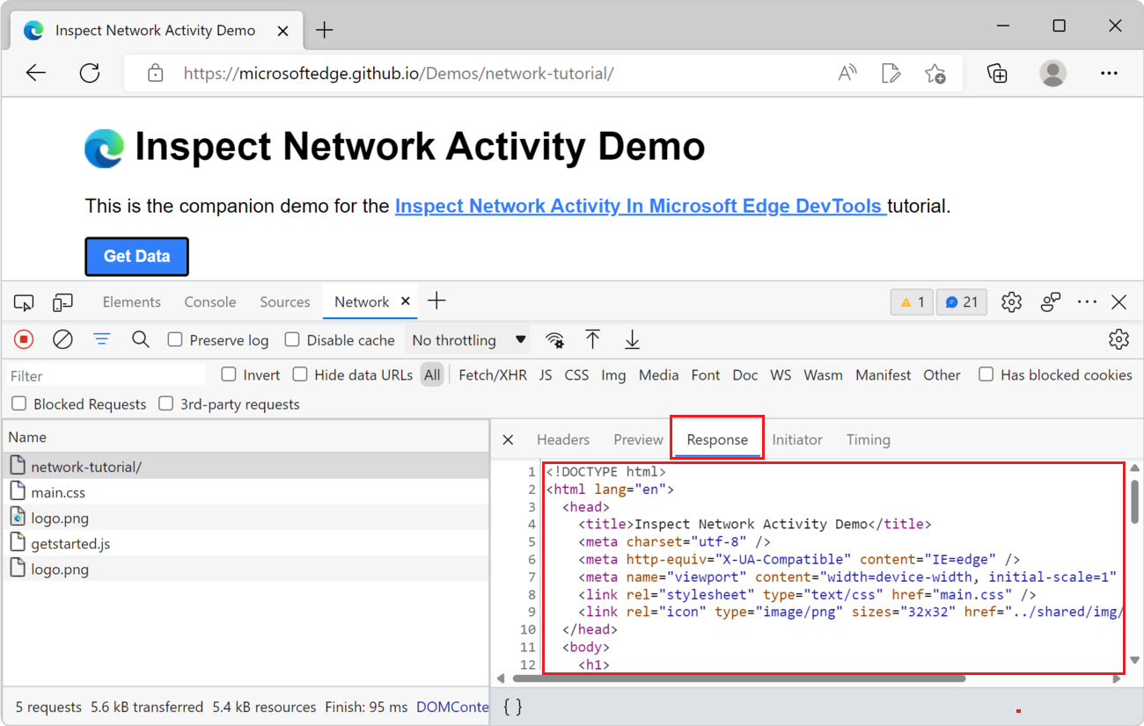The width and height of the screenshot is (1144, 726).
Task: Clear the network log
Action: [62, 339]
